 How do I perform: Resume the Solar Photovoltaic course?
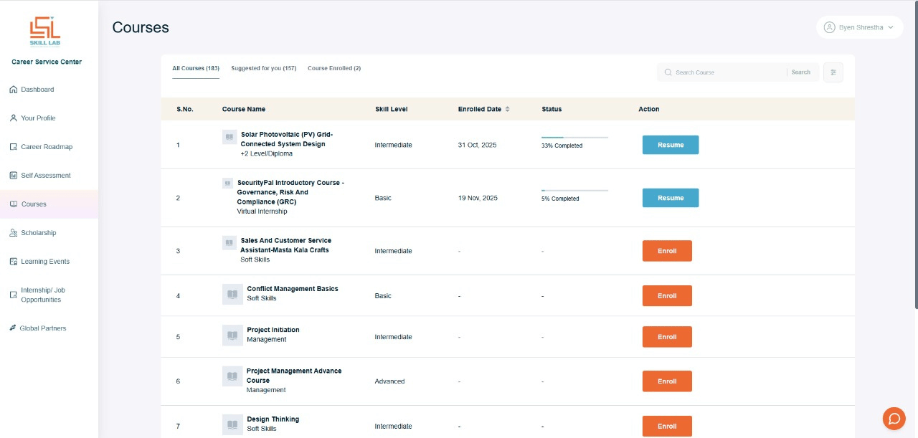670,145
